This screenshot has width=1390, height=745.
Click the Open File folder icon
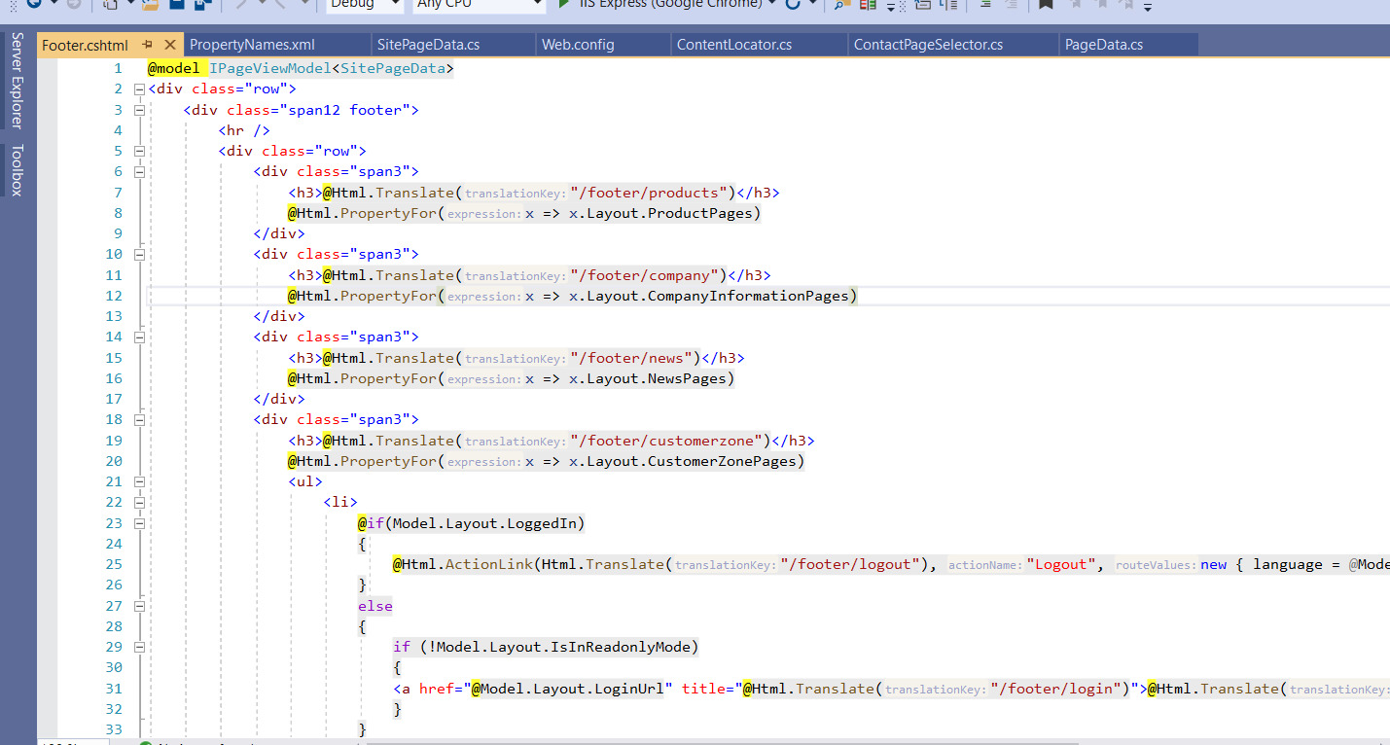pyautogui.click(x=150, y=5)
